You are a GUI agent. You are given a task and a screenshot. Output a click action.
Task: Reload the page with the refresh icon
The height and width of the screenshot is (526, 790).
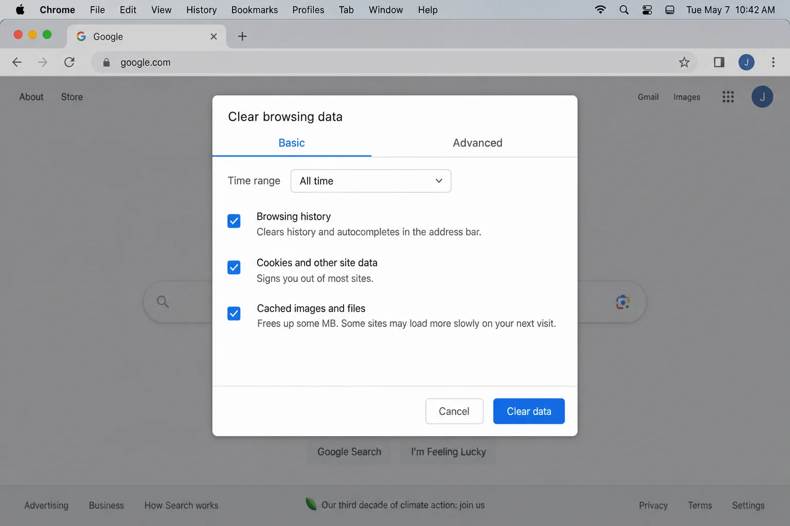(69, 62)
